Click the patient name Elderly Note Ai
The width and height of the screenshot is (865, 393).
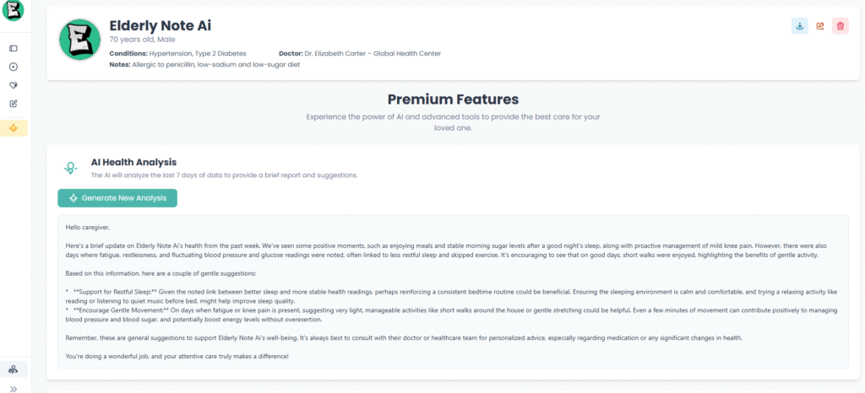tap(160, 25)
